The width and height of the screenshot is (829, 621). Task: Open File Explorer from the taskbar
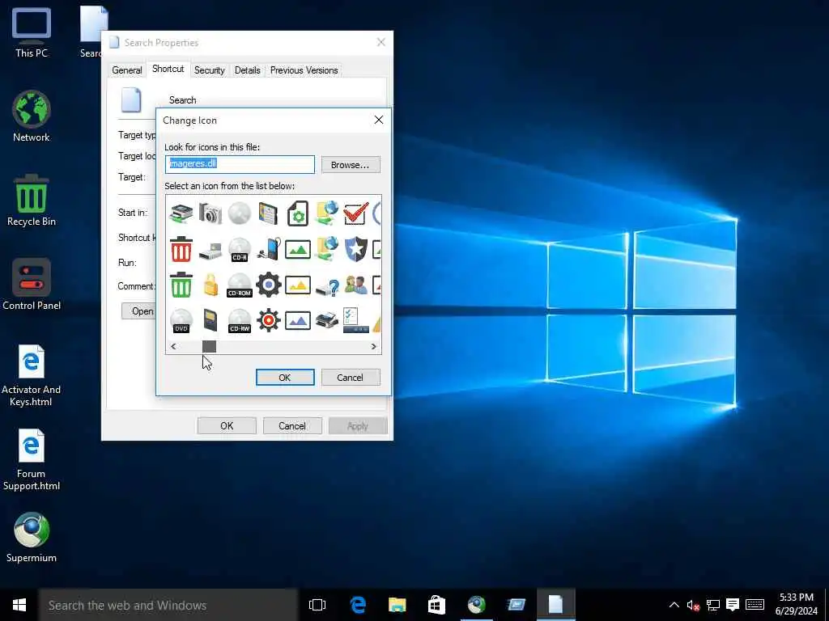397,605
